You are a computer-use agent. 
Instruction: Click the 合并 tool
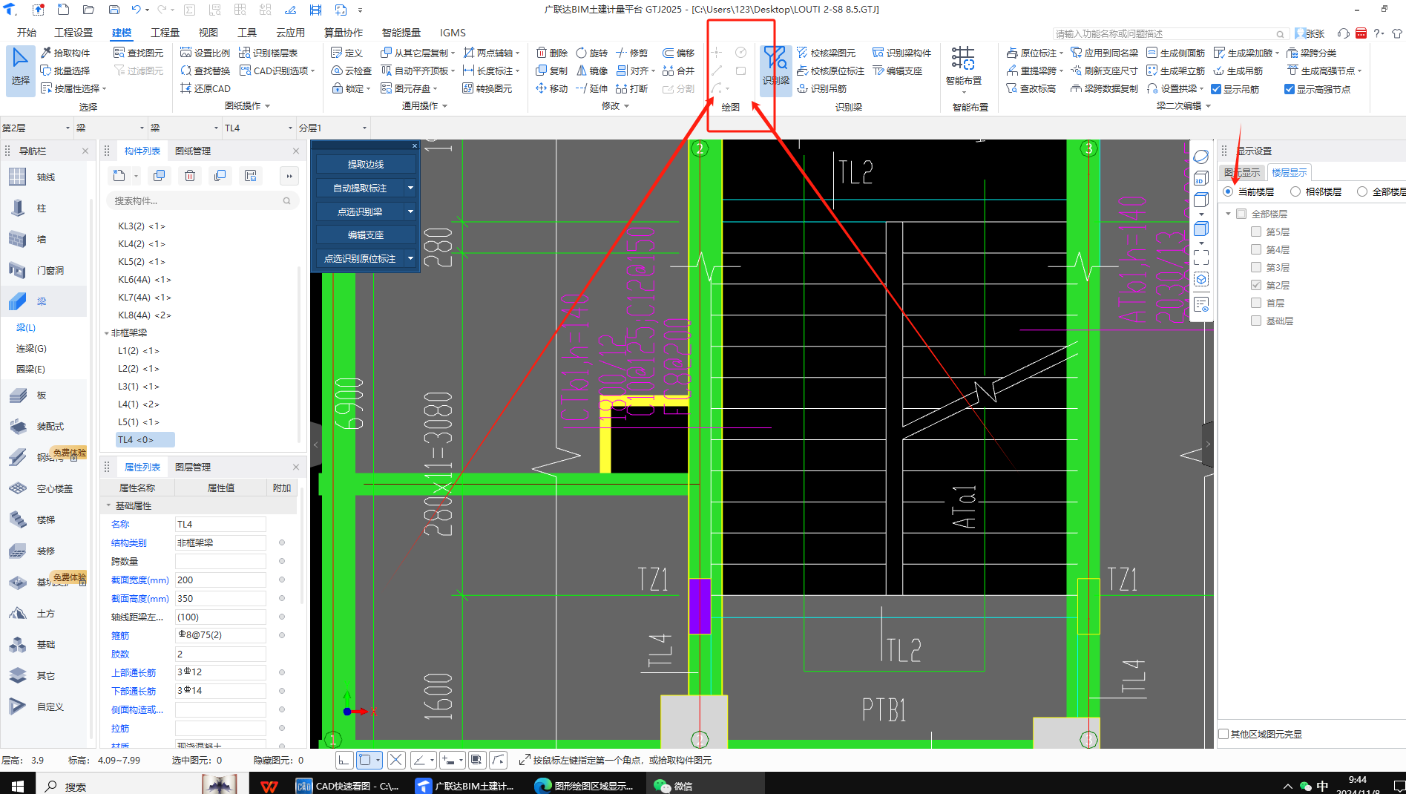coord(679,70)
